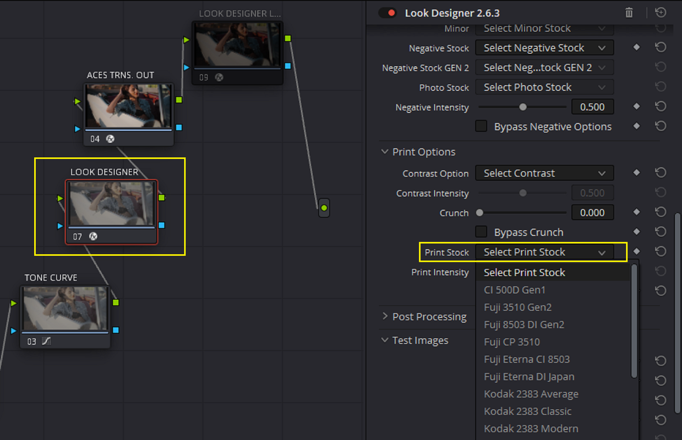
Task: Reset the Negative Intensity parameter
Action: [661, 107]
